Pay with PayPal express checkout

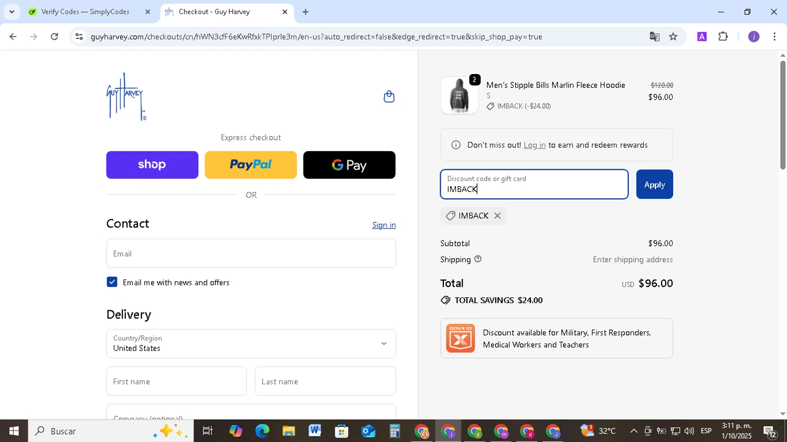[251, 165]
